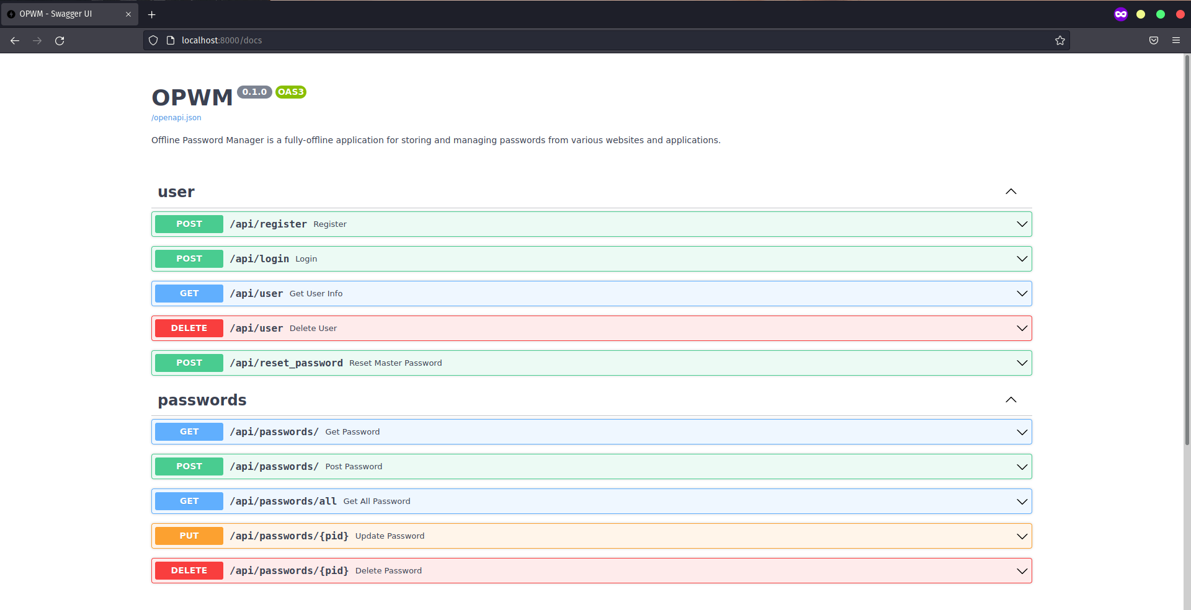The height and width of the screenshot is (610, 1191).
Task: Expand POST /api/login arrow
Action: click(1022, 259)
